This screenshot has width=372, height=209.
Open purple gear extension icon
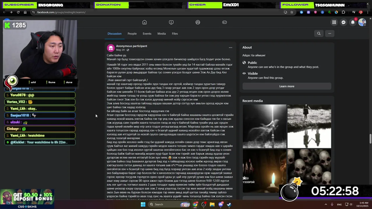click(308, 12)
